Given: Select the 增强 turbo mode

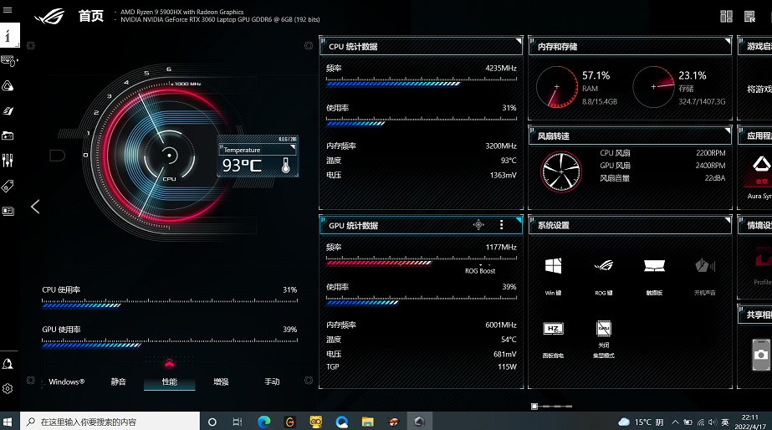Looking at the screenshot, I should (x=221, y=381).
